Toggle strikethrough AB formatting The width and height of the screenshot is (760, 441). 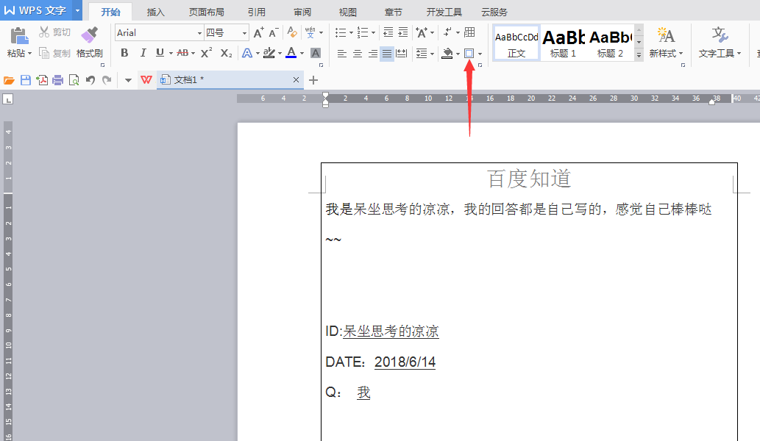[x=182, y=53]
